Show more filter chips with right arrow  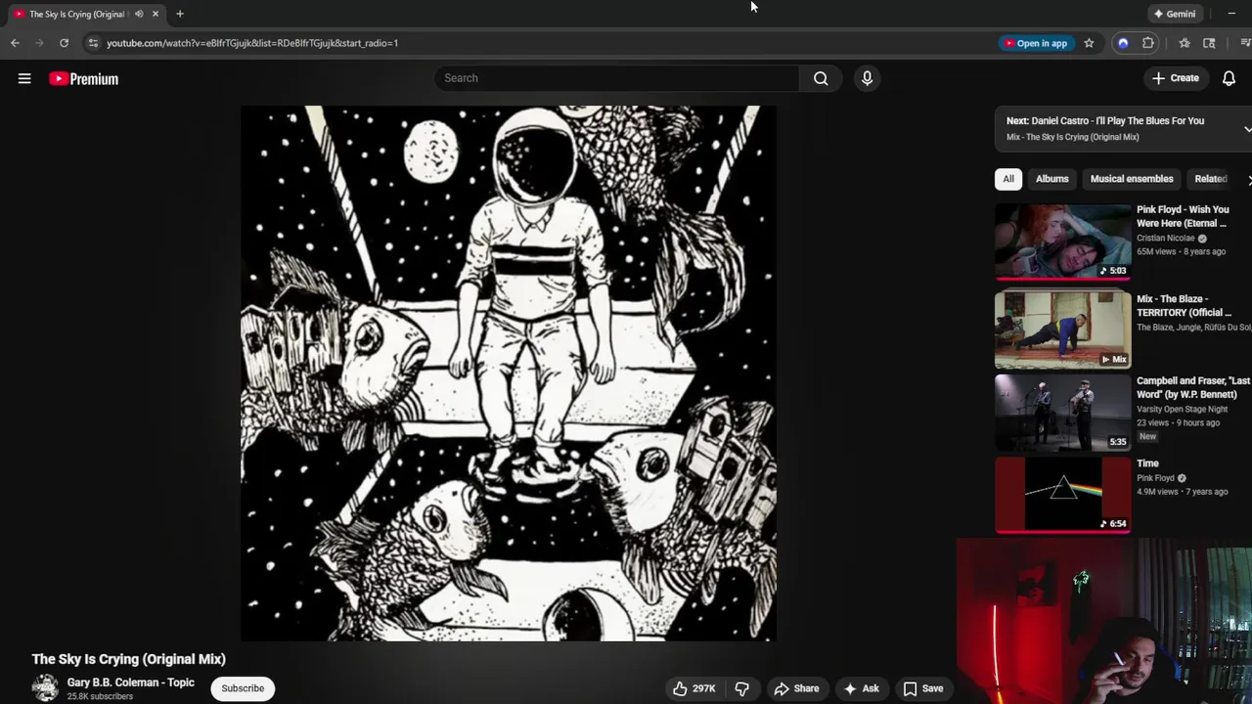click(1249, 180)
